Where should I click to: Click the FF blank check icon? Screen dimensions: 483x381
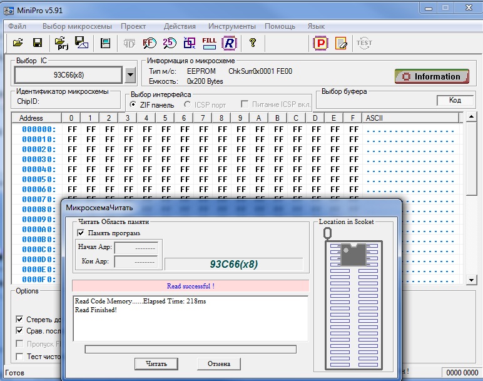click(150, 43)
